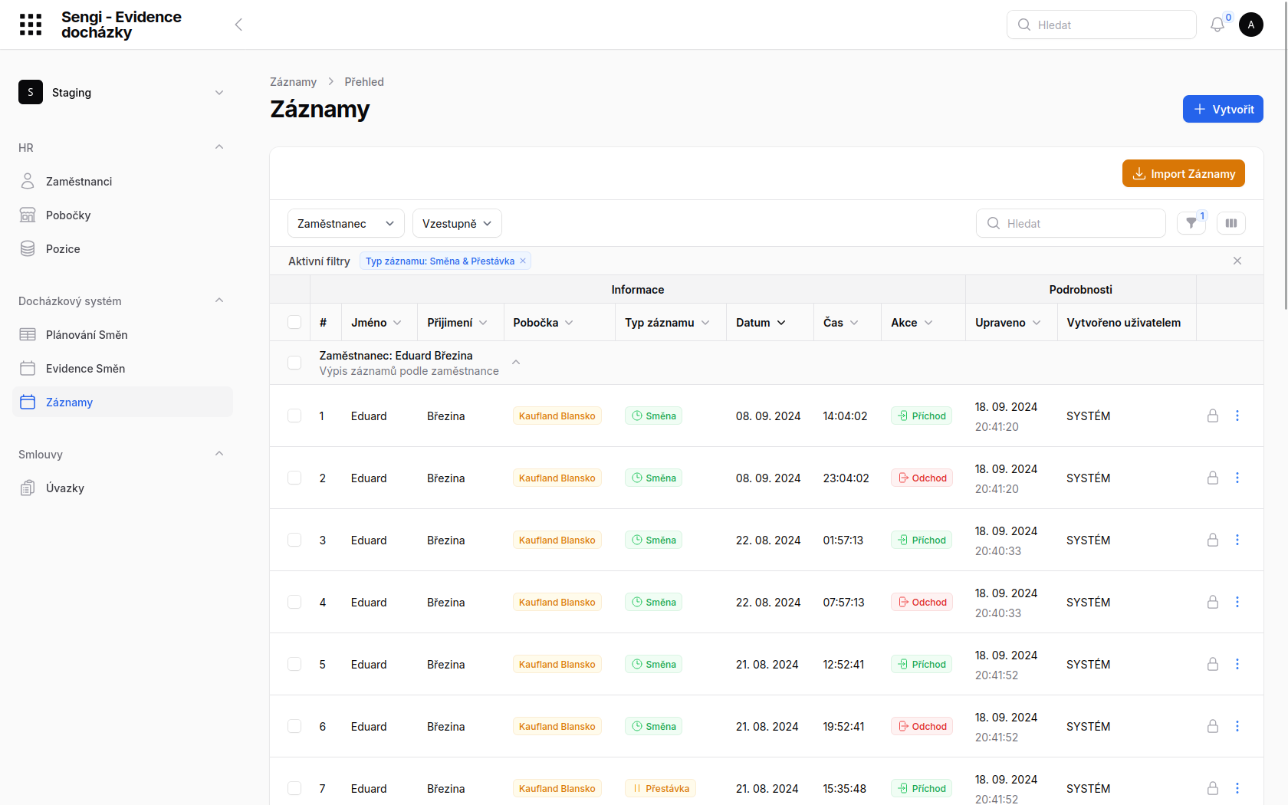The width and height of the screenshot is (1288, 805).
Task: Click the table Hledat search field
Action: [1070, 223]
